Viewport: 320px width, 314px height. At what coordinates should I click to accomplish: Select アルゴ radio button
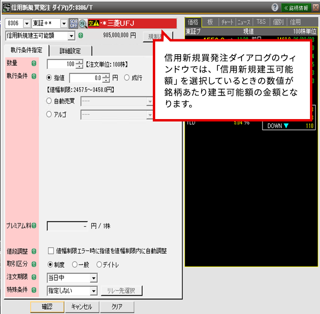[49, 114]
